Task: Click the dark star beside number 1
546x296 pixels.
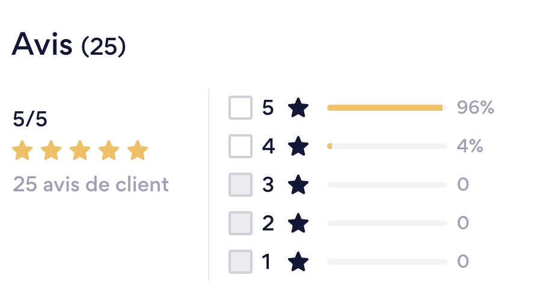Action: (x=298, y=261)
